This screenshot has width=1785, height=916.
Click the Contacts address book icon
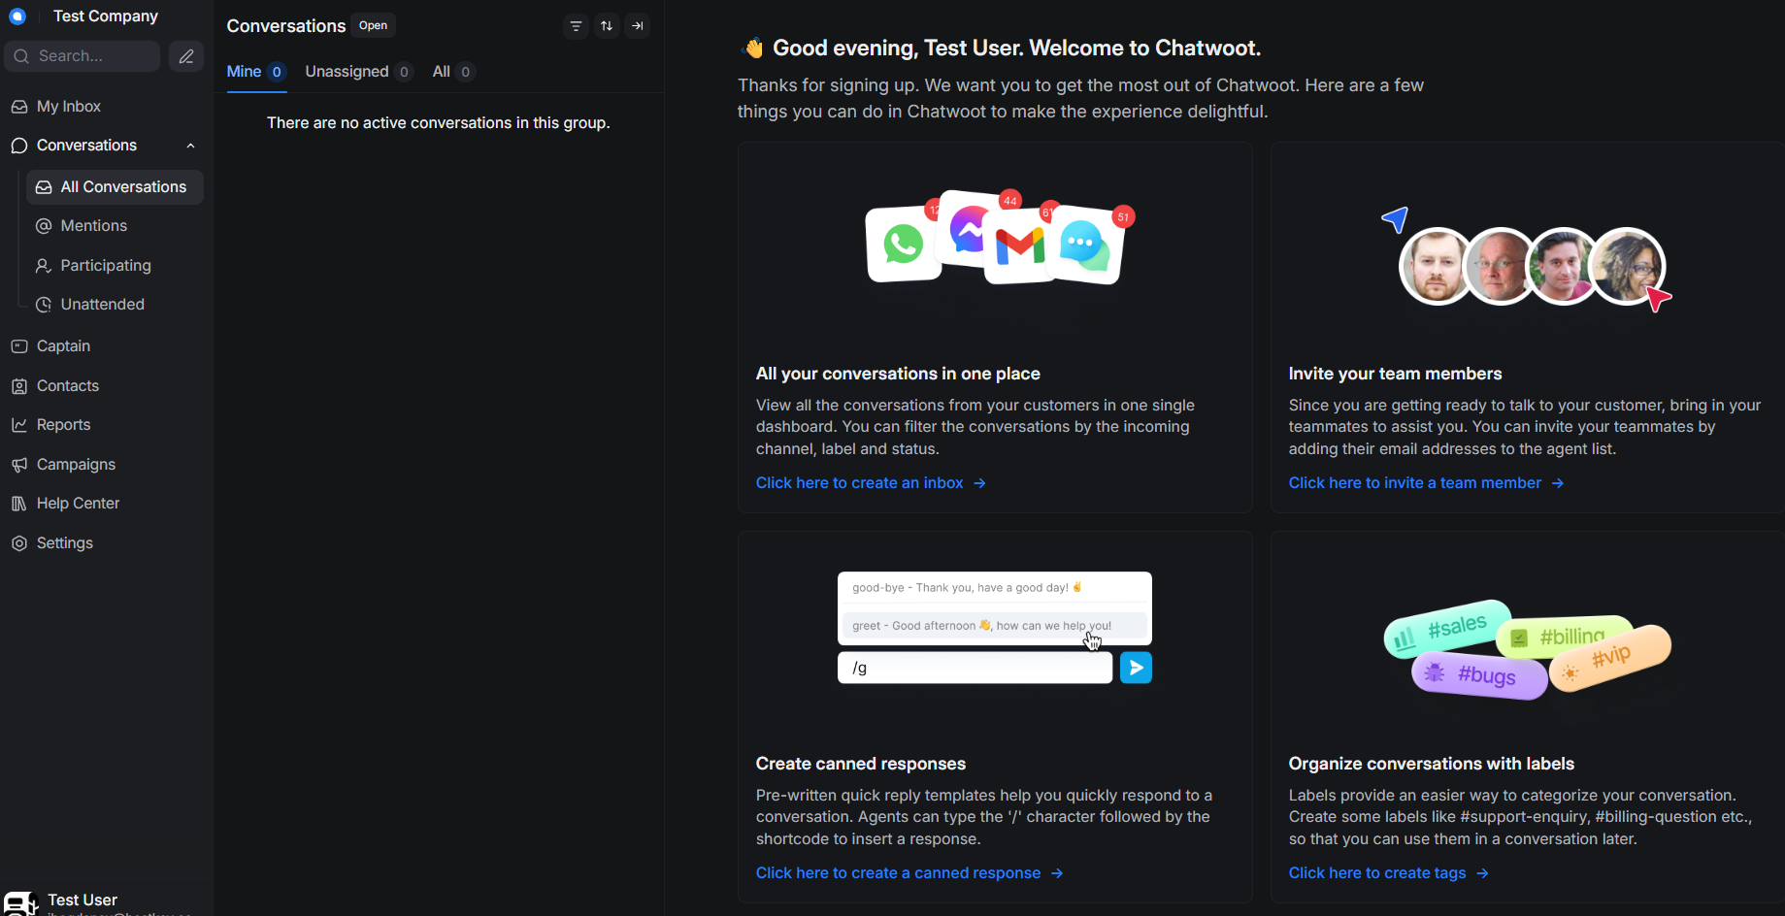tap(19, 386)
